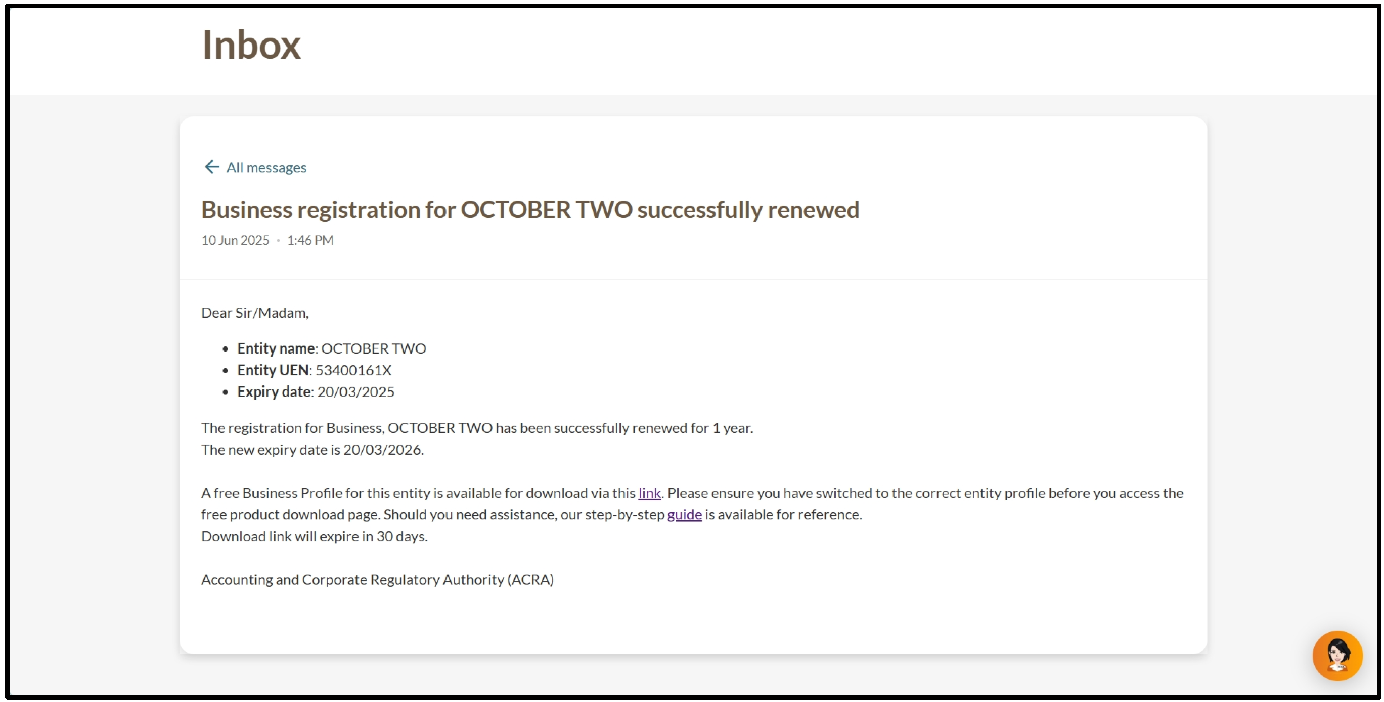Viewport: 1384px width, 702px height.
Task: Click the bold Entity name label
Action: click(276, 349)
